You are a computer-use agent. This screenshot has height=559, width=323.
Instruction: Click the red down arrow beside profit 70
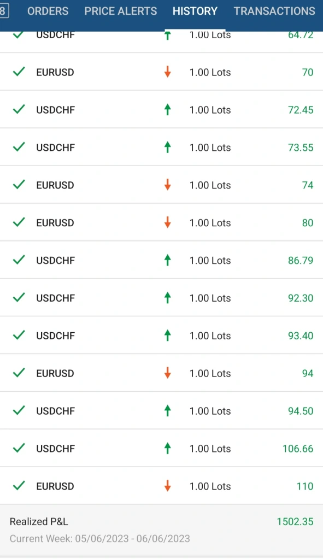click(167, 72)
